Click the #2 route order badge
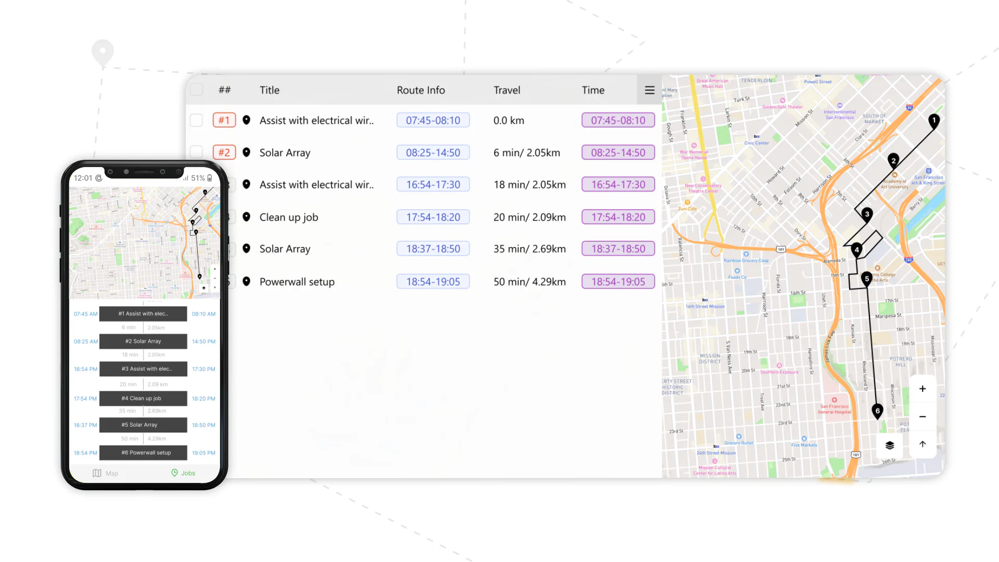The width and height of the screenshot is (999, 562). [x=224, y=152]
